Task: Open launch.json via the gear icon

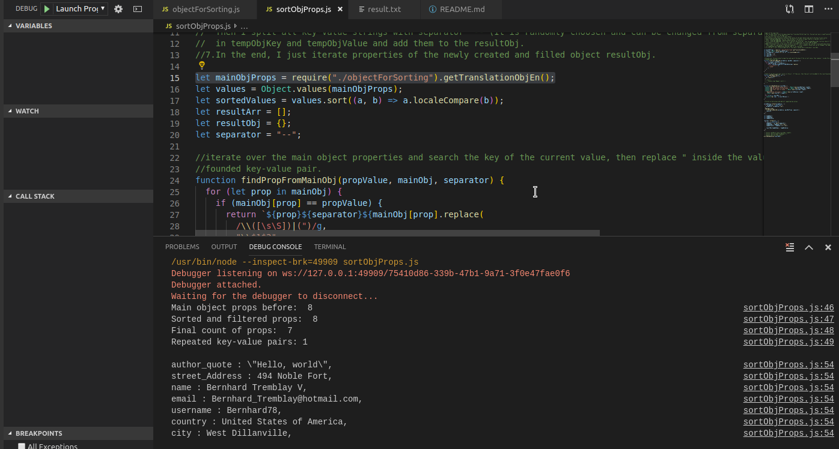Action: tap(118, 9)
